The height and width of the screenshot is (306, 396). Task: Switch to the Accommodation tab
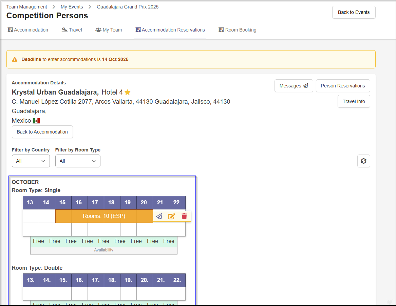pyautogui.click(x=28, y=30)
